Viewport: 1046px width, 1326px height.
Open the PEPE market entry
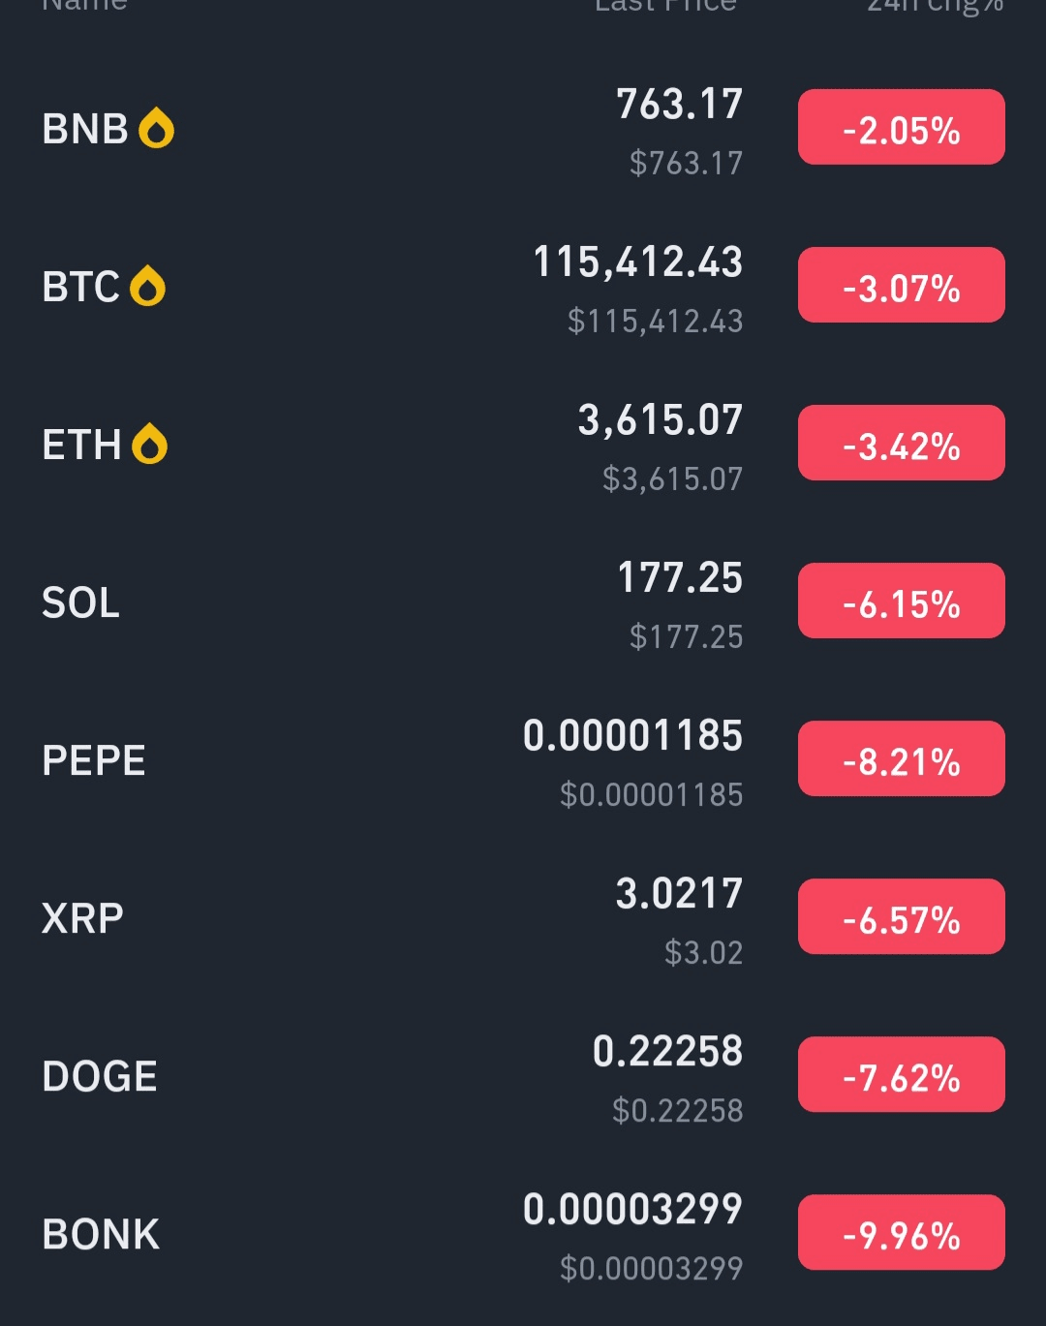click(x=94, y=760)
